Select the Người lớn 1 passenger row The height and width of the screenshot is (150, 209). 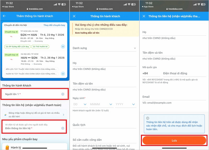35,94
